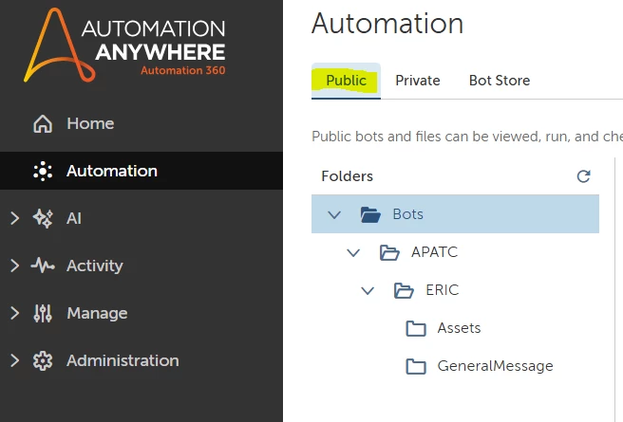
Task: Select the GeneralMessage folder name
Action: [x=495, y=366]
